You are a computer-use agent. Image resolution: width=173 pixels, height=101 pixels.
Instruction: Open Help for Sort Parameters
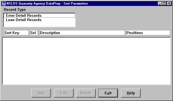[x=131, y=93]
